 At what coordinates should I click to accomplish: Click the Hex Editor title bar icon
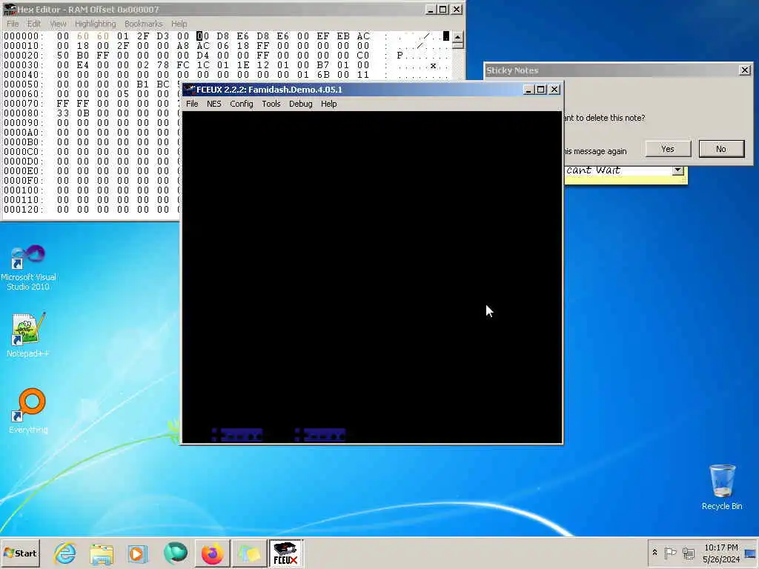coord(10,9)
